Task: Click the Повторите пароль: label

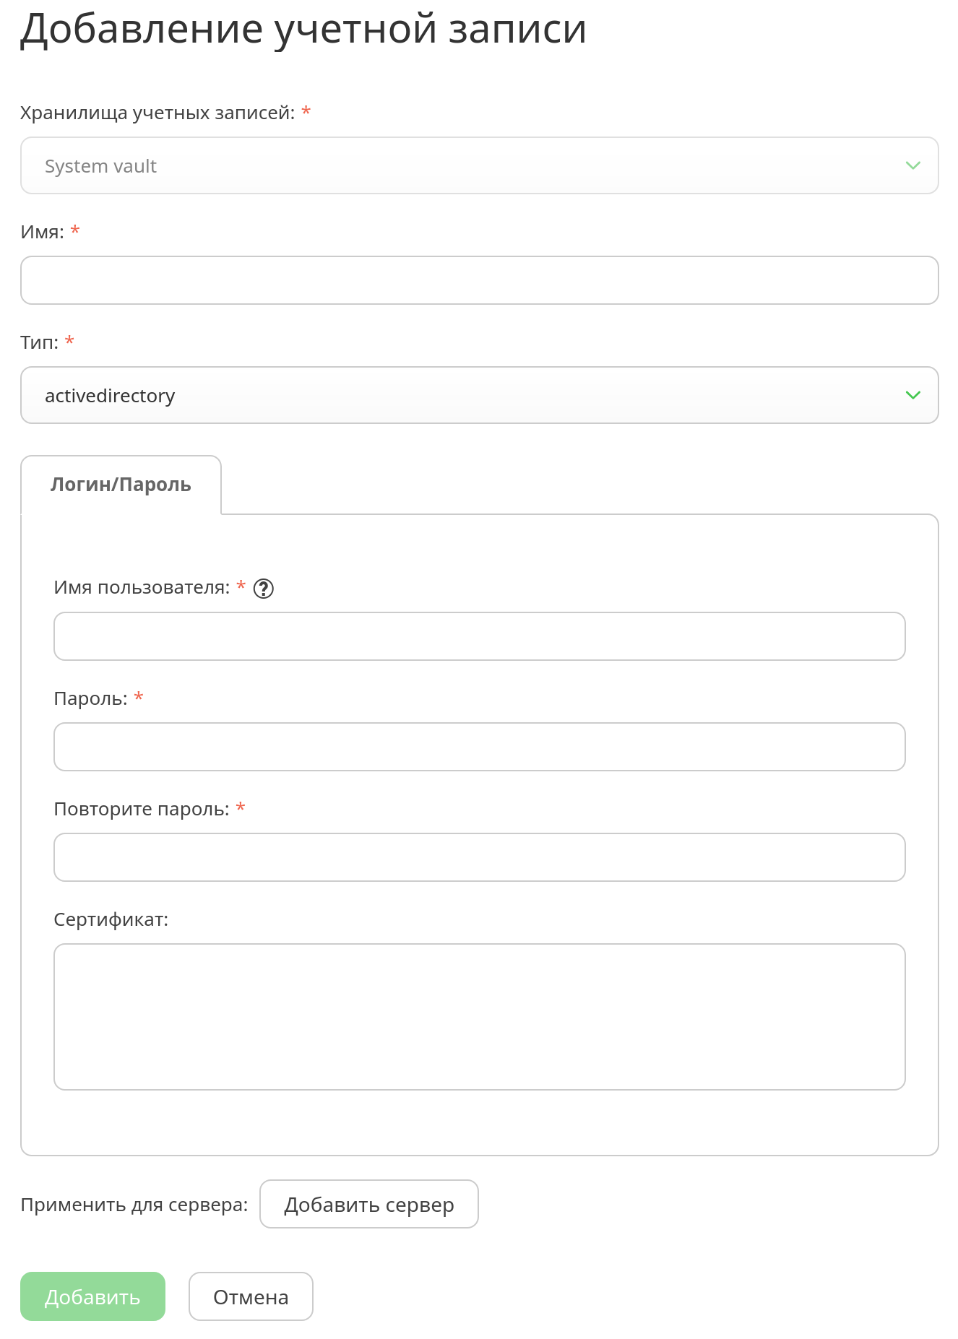Action: [142, 809]
